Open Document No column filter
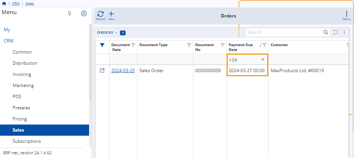Image resolution: width=354 pixels, height=158 pixels. tap(222, 45)
